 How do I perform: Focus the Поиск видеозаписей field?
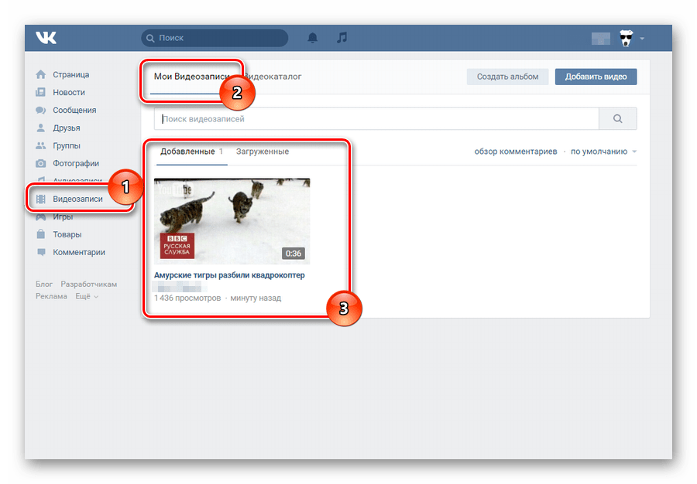(376, 119)
